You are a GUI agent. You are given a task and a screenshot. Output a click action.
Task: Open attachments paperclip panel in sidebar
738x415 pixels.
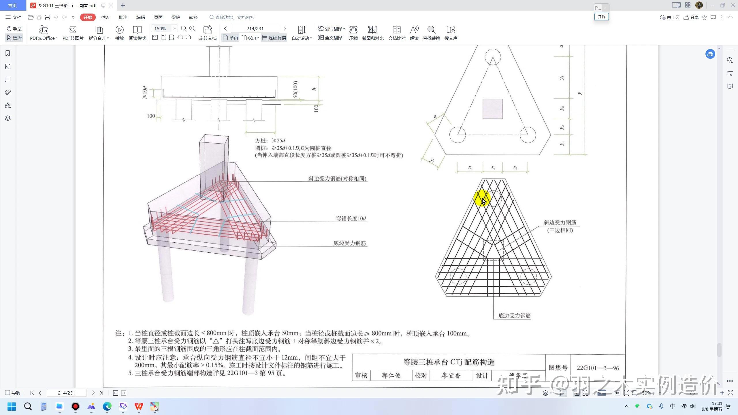[x=8, y=92]
